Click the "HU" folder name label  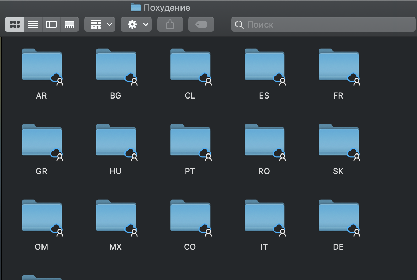click(116, 171)
